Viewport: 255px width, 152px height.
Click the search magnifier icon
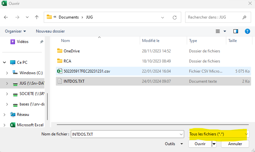tap(244, 17)
